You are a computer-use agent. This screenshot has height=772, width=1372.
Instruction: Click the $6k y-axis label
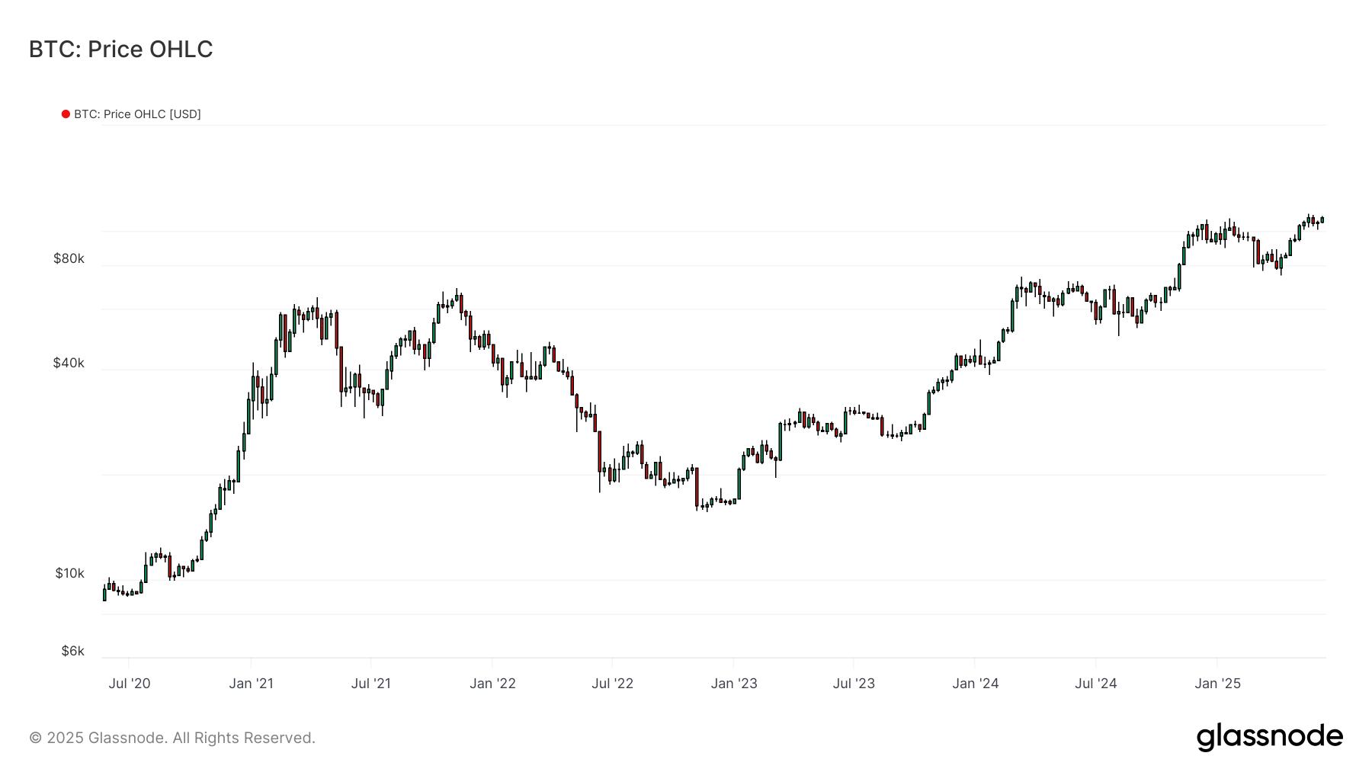pyautogui.click(x=72, y=651)
